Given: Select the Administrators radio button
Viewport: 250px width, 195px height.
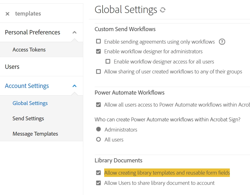Looking at the screenshot, I should point(98,129).
